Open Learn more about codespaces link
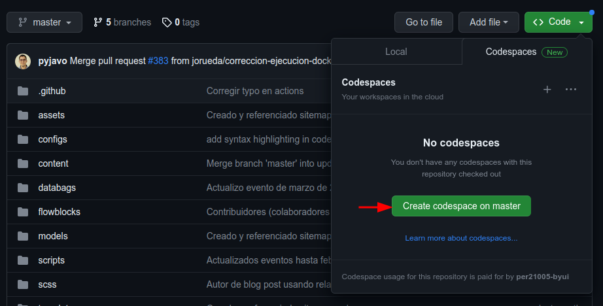 click(461, 238)
